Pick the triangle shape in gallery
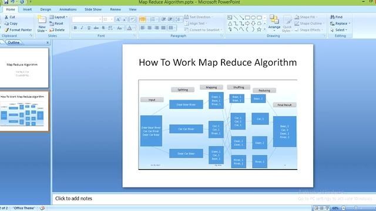The width and height of the screenshot is (376, 211). 230,23
